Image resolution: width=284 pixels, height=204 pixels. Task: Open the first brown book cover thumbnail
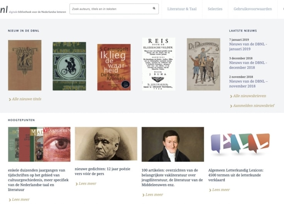point(25,65)
